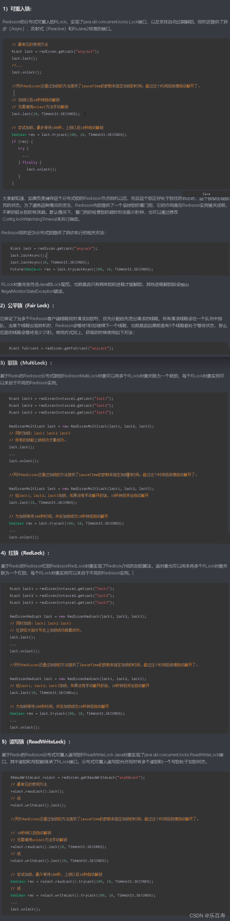
Task: Click the heading "2) 公平锁 (Fair Lock)"
Action: 27,305
